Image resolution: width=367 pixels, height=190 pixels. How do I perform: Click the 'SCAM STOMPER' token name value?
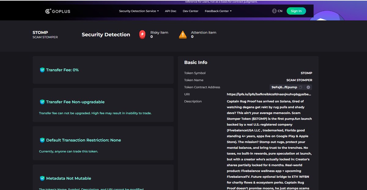tap(299, 80)
